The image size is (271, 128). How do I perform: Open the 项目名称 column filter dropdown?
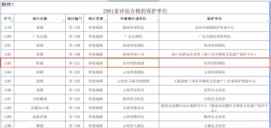click(63, 21)
